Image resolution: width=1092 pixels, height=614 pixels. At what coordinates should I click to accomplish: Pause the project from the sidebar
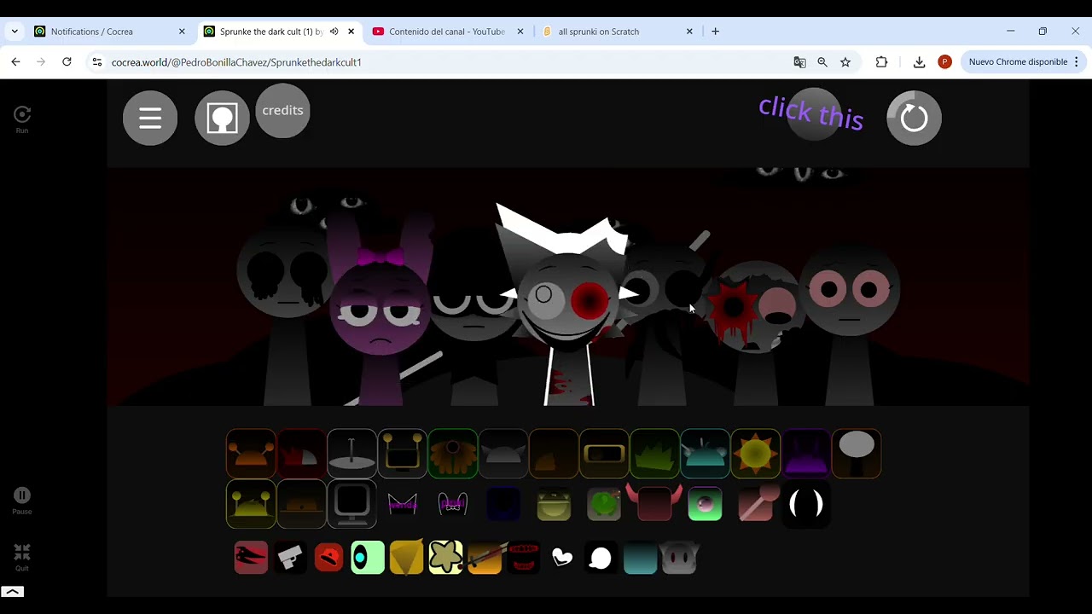(22, 501)
